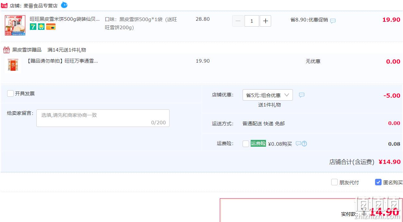
Task: Click the freight insurance price 0.08 on the right
Action: pyautogui.click(x=394, y=144)
